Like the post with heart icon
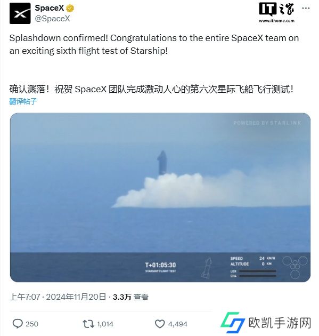The height and width of the screenshot is (336, 319). click(160, 324)
